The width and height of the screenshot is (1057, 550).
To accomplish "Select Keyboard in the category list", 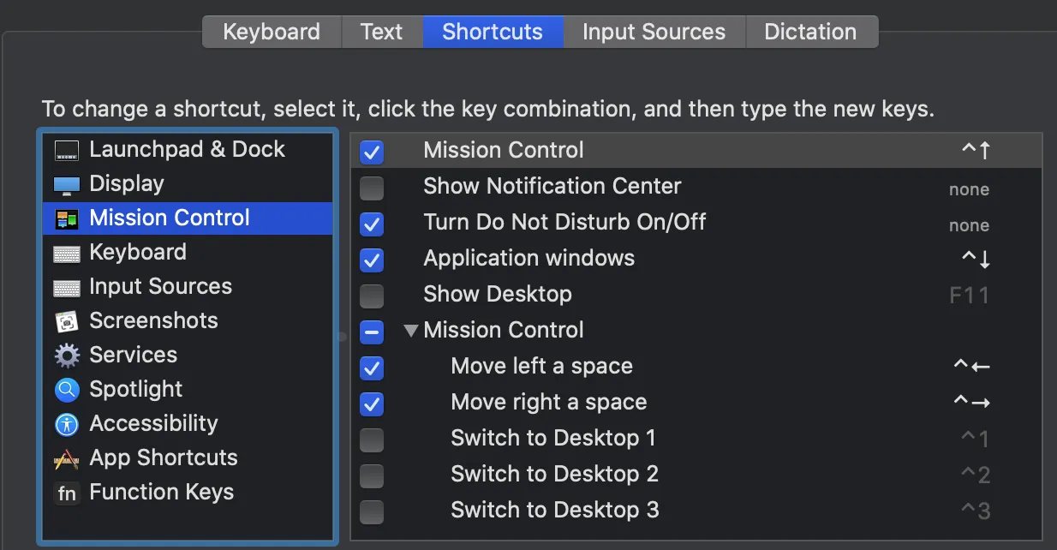I will point(137,252).
